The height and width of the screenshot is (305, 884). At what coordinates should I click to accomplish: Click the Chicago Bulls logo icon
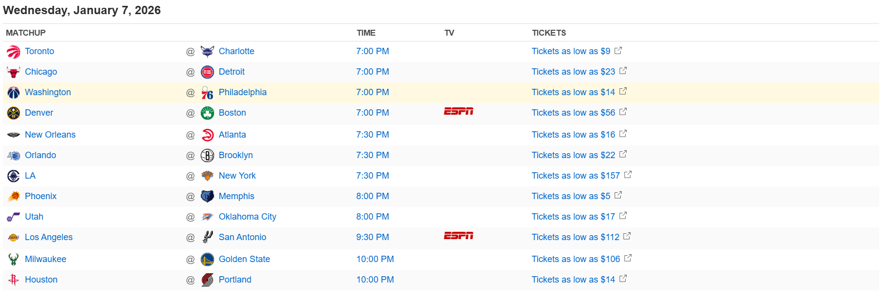(14, 72)
